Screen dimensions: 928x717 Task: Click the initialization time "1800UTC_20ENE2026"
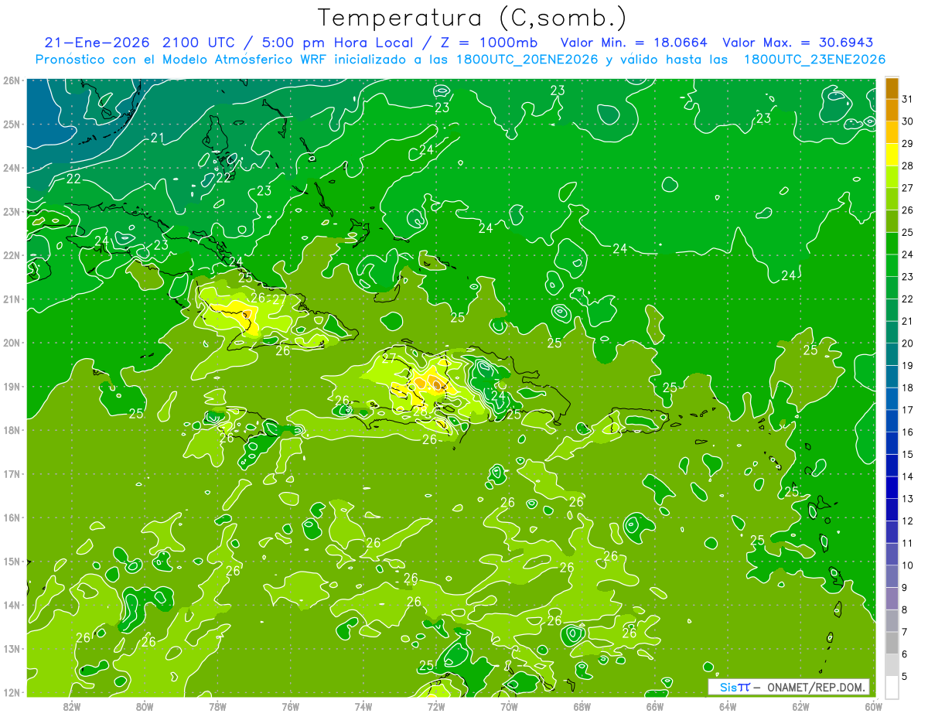point(527,60)
